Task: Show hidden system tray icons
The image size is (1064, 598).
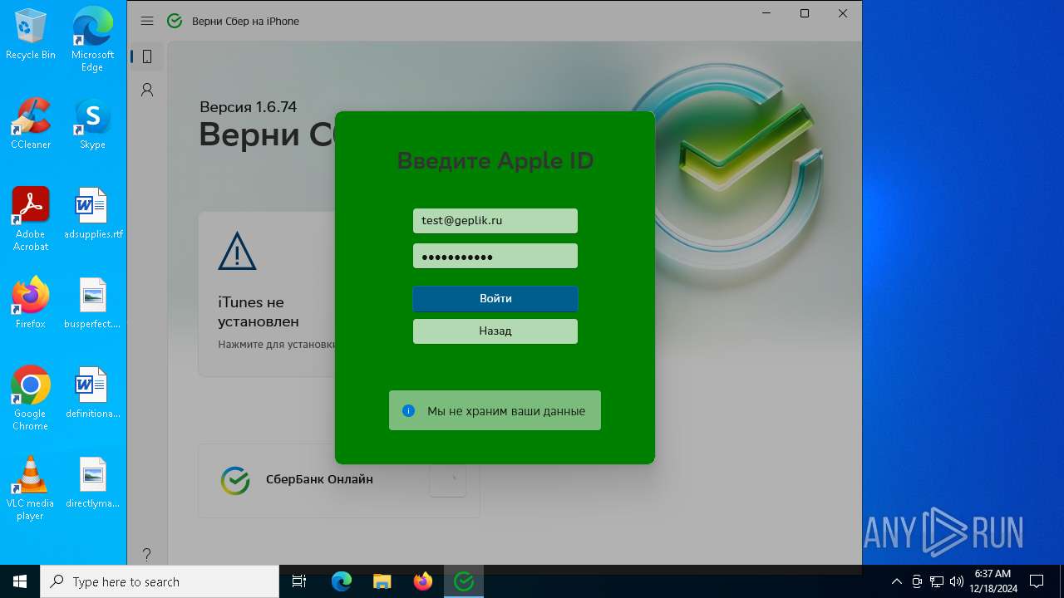Action: pyautogui.click(x=897, y=581)
